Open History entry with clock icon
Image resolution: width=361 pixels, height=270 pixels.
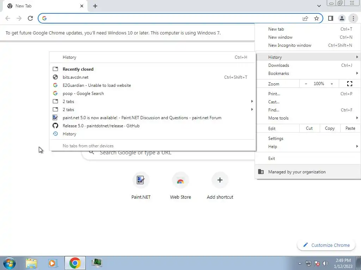click(153, 134)
